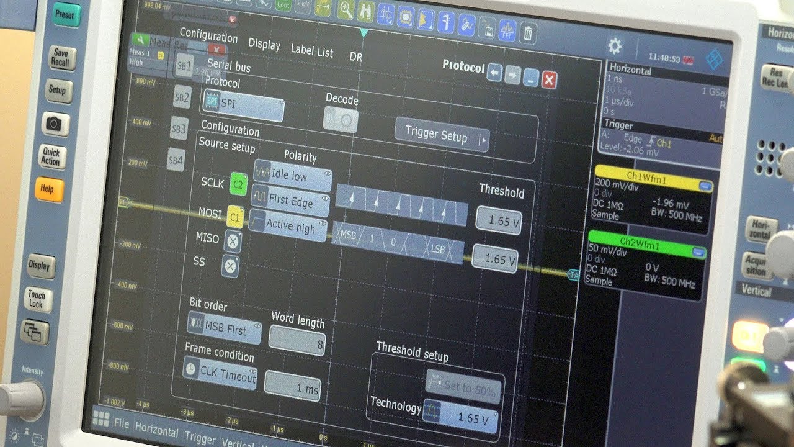The height and width of the screenshot is (447, 794).
Task: Click the Protocol dialog forward arrow
Action: pos(512,76)
